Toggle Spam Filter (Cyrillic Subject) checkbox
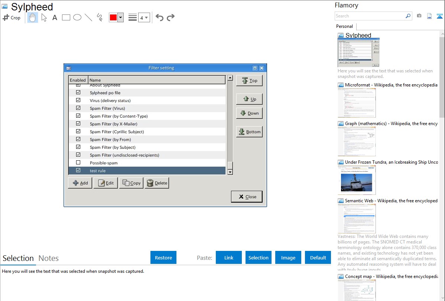The image size is (445, 301). [78, 131]
